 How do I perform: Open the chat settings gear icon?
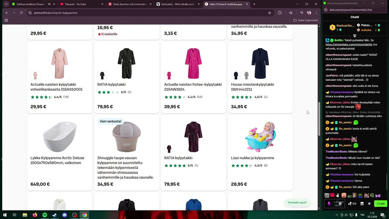(369, 204)
